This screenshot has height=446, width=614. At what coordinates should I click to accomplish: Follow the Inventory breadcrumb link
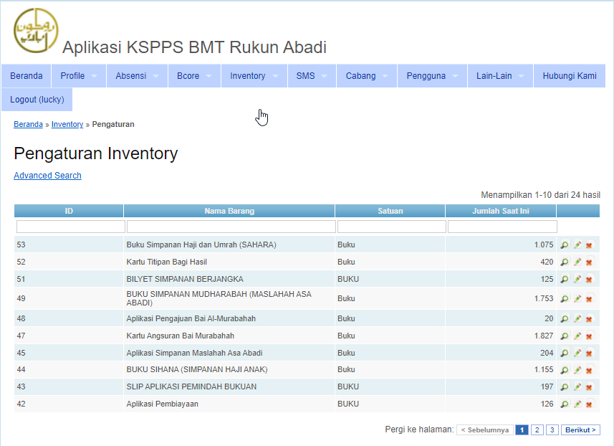[67, 124]
